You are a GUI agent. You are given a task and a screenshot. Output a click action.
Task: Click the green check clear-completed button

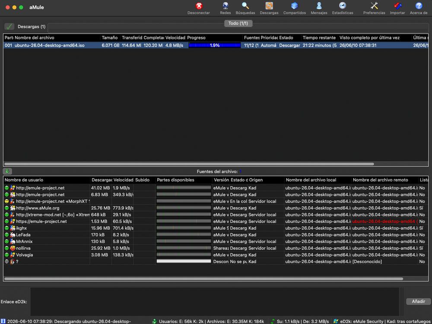[10, 27]
